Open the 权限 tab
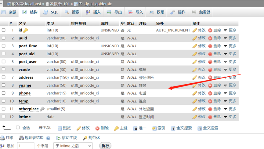The height and width of the screenshot is (149, 264). tap(157, 12)
